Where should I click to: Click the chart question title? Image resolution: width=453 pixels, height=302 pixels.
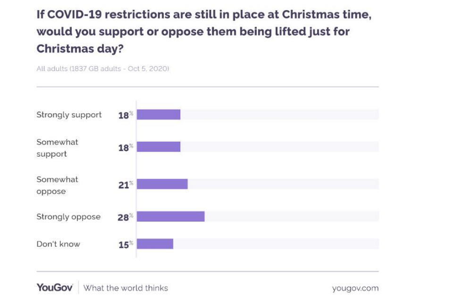pos(204,32)
